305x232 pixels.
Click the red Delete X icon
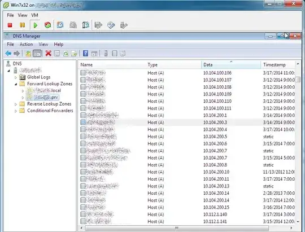pos(48,53)
